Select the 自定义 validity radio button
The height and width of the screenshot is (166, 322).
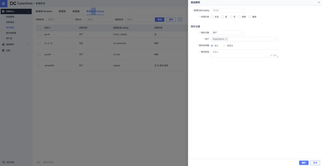pos(225,46)
